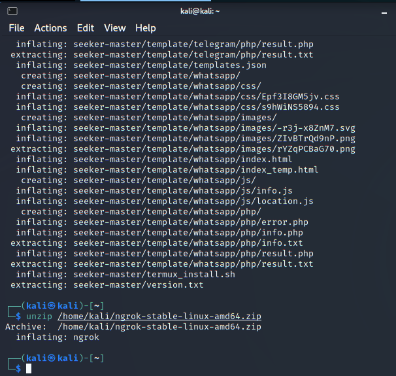Open the View menu

pyautogui.click(x=115, y=28)
